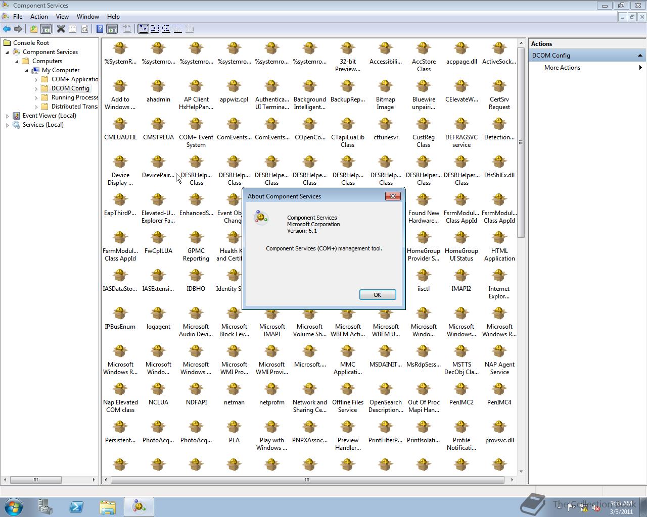Open PowerShell from the taskbar
Screen dimensions: 647x517
click(x=76, y=507)
